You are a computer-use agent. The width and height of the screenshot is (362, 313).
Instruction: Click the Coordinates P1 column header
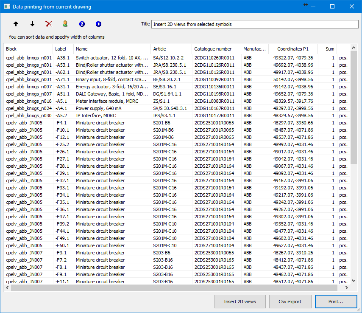tap(293, 49)
